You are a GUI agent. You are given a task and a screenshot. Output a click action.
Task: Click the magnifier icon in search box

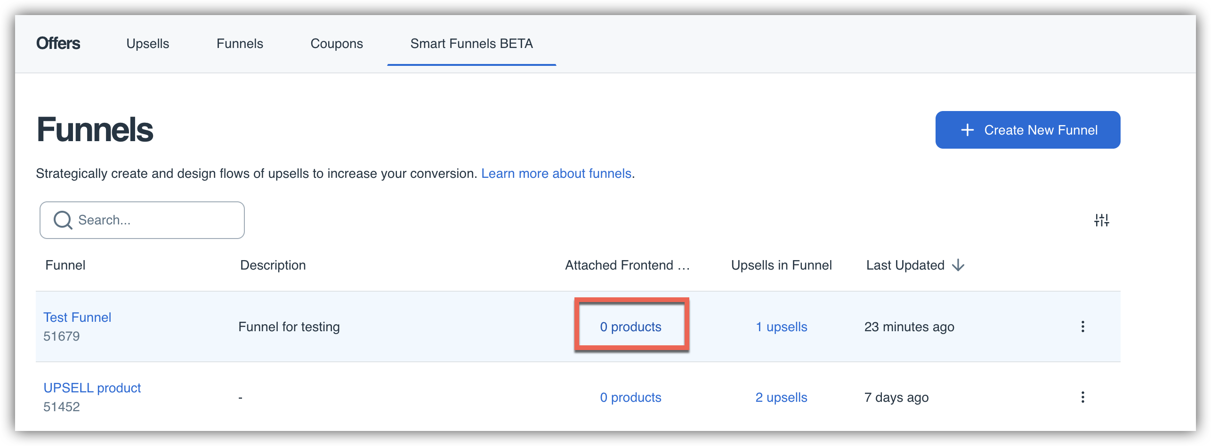point(63,220)
